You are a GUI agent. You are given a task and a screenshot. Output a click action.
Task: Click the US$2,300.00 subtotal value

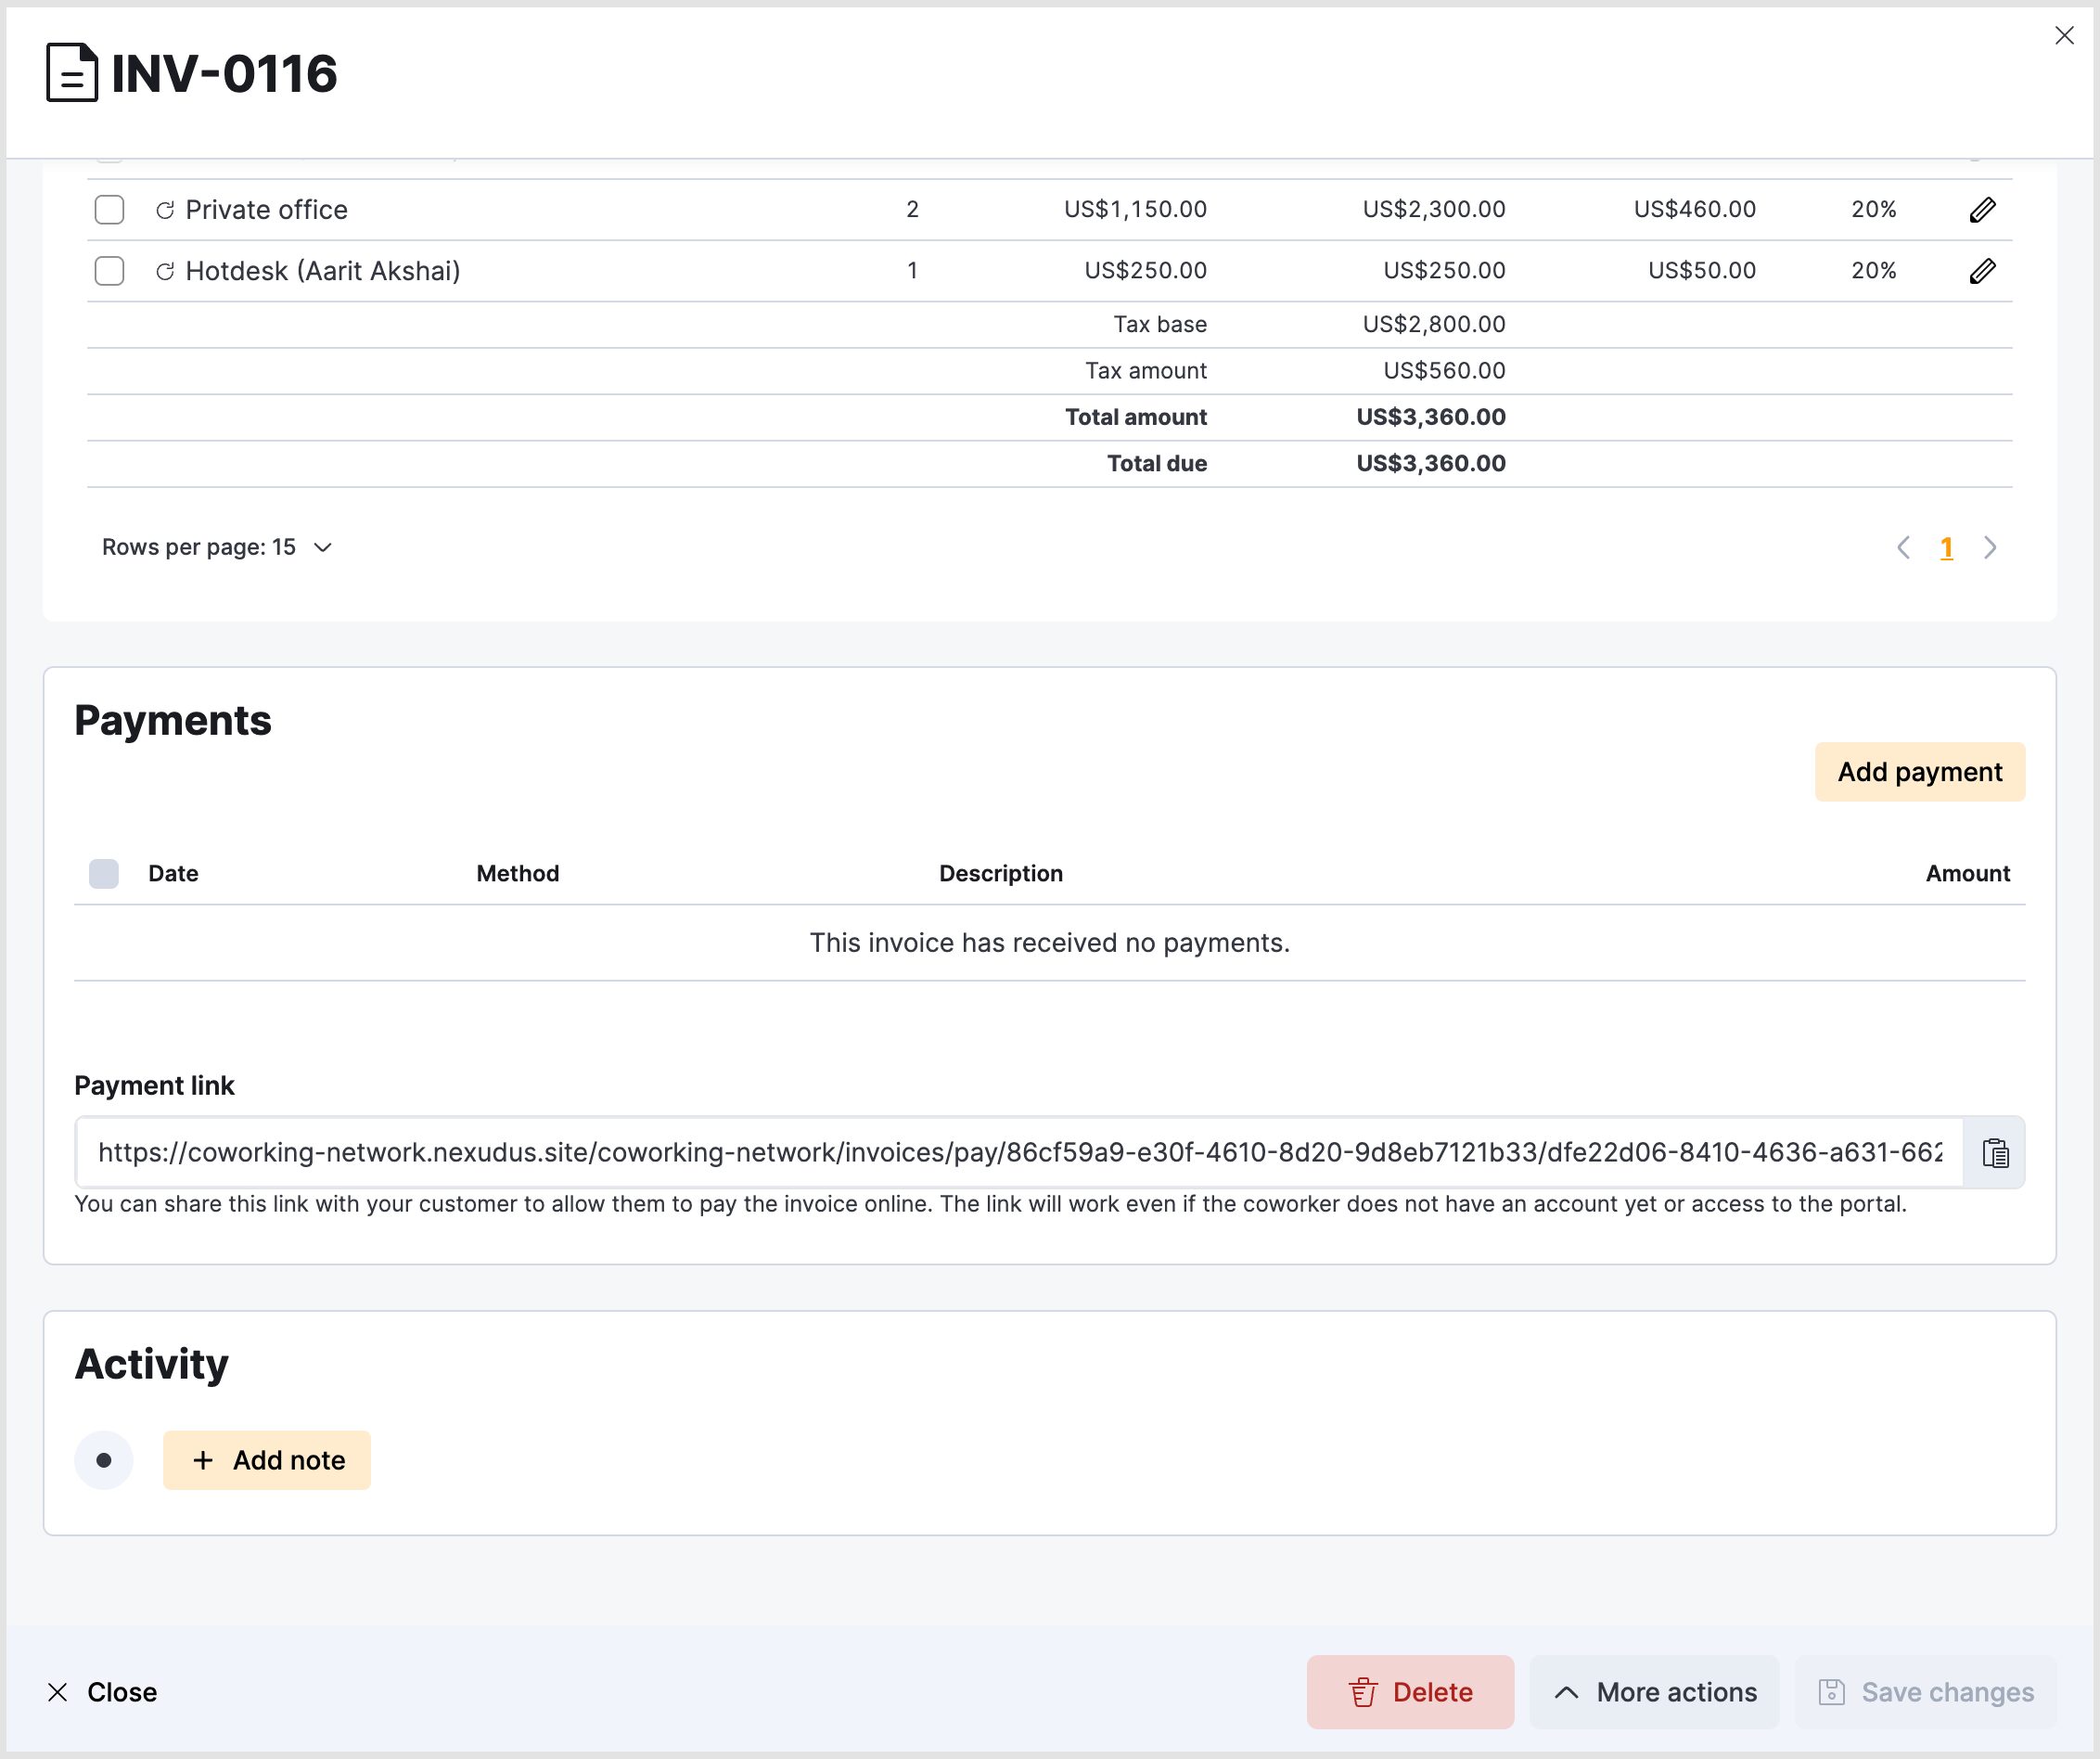click(1434, 210)
